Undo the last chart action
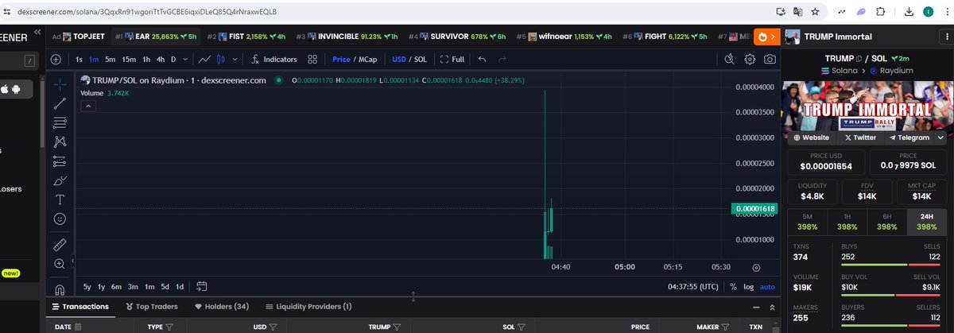Screen dimensions: 954x333 pyautogui.click(x=482, y=59)
